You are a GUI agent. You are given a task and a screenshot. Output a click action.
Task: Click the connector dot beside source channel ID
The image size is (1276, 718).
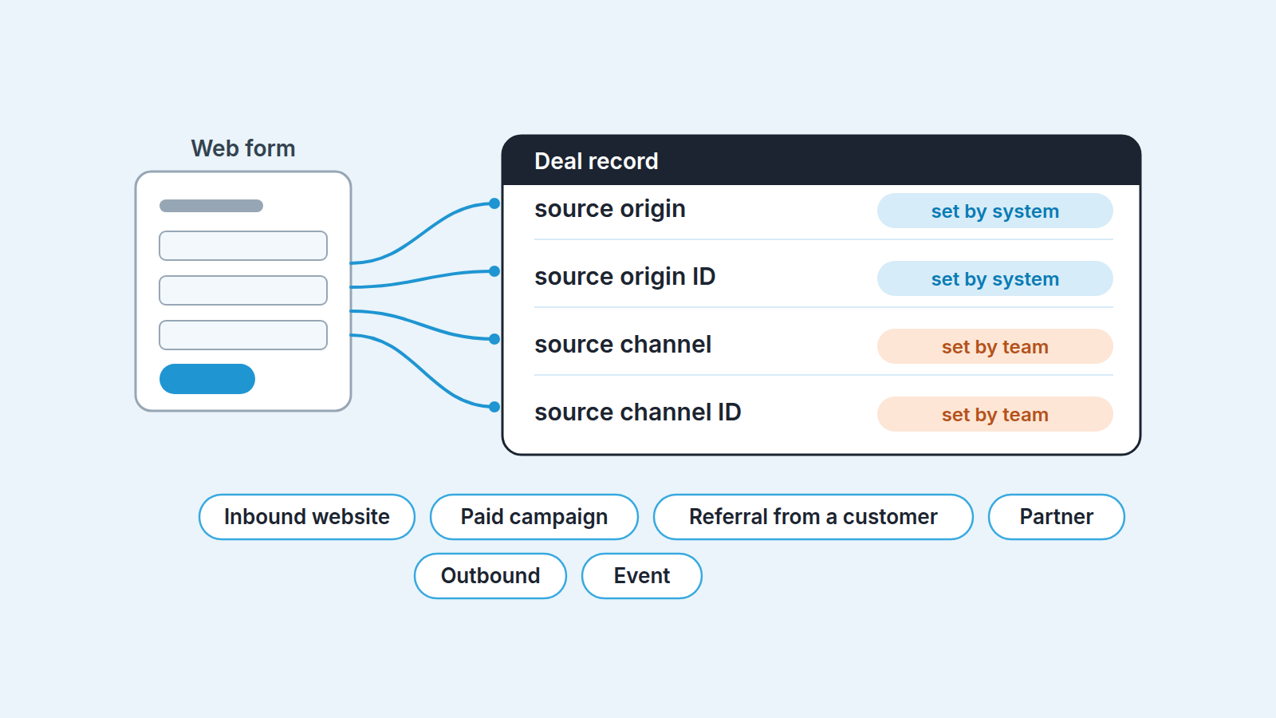pyautogui.click(x=494, y=407)
